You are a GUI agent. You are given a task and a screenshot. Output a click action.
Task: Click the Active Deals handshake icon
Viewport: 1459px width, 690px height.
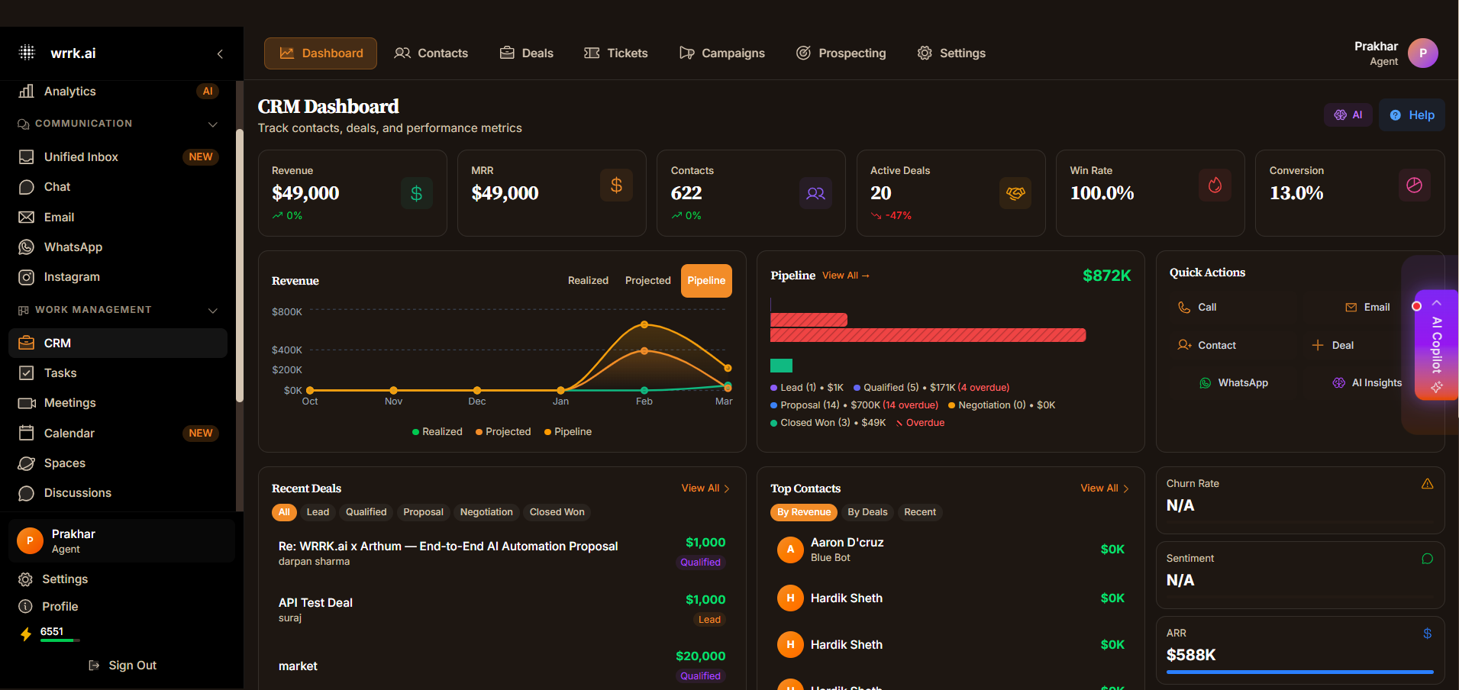click(1015, 193)
